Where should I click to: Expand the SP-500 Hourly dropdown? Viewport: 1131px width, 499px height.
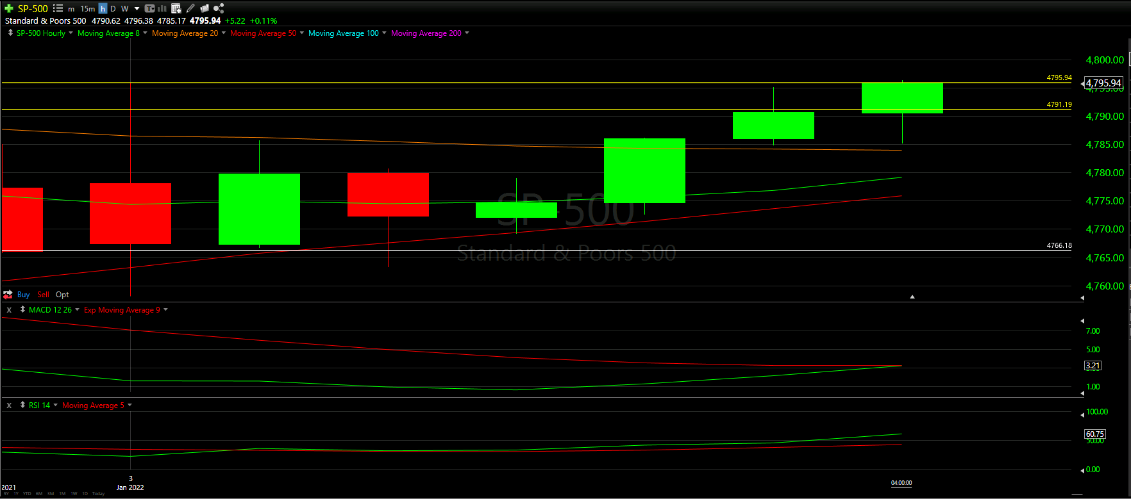click(x=71, y=33)
